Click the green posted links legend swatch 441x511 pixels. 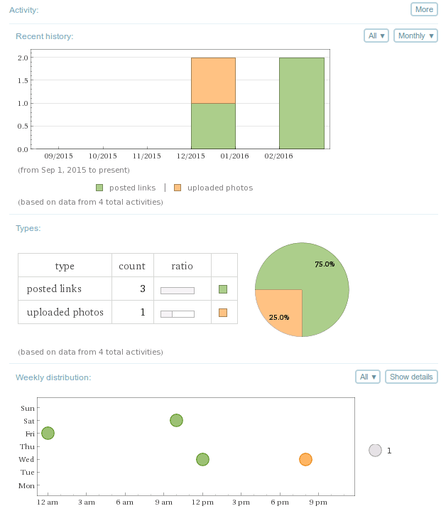(99, 188)
